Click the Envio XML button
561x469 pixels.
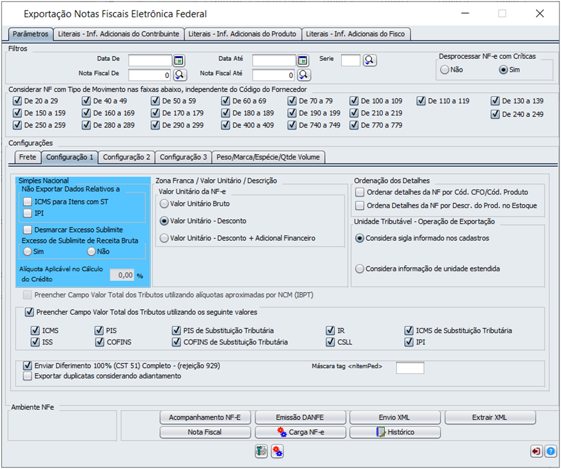pyautogui.click(x=394, y=417)
